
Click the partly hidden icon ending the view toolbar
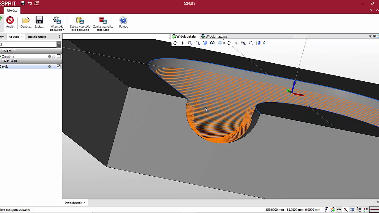click(264, 43)
